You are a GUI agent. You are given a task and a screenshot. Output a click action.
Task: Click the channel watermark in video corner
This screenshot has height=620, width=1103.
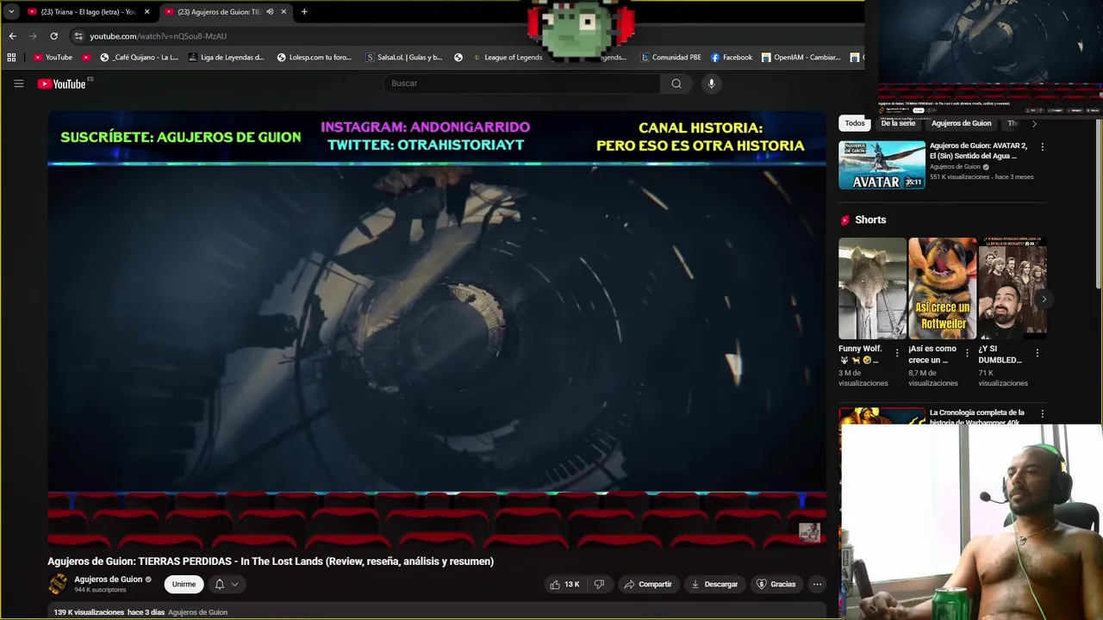point(809,532)
